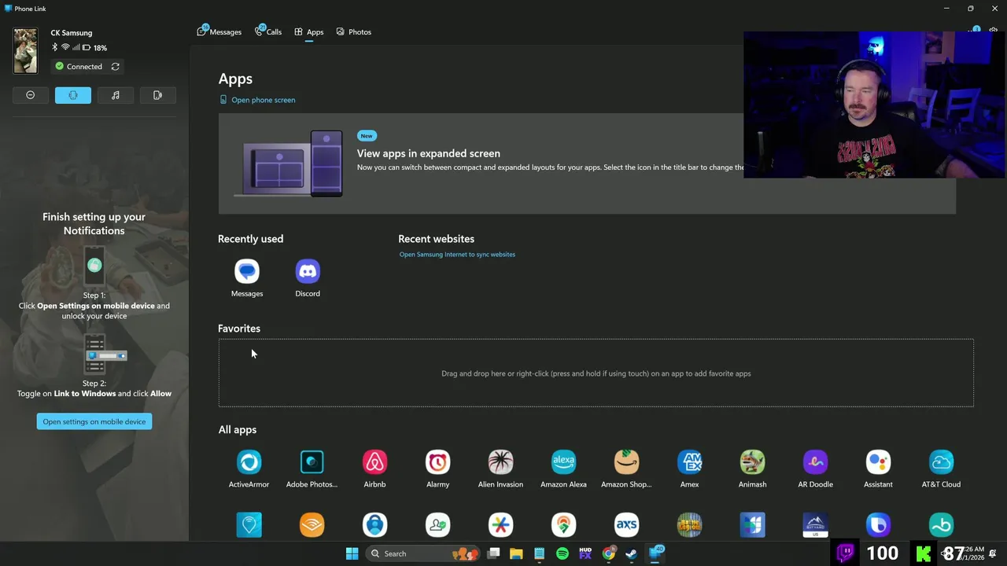Screen dimensions: 1007x566
Task: Launch the Animash app
Action: click(752, 469)
